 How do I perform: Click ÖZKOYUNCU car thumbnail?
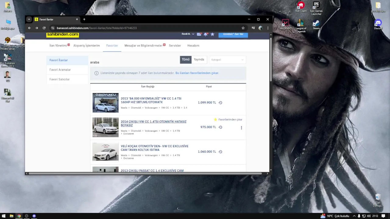tap(105, 103)
